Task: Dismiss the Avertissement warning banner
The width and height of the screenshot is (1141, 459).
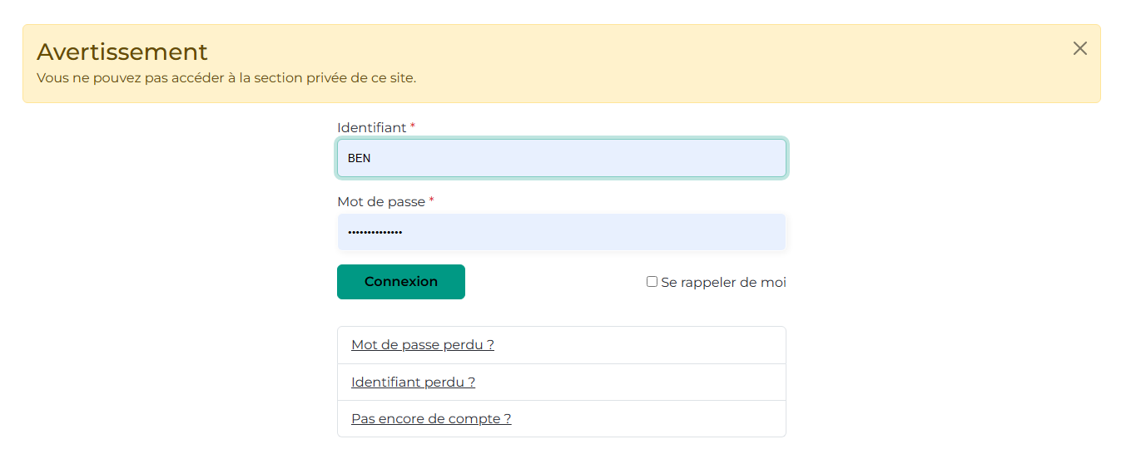Action: (1079, 48)
